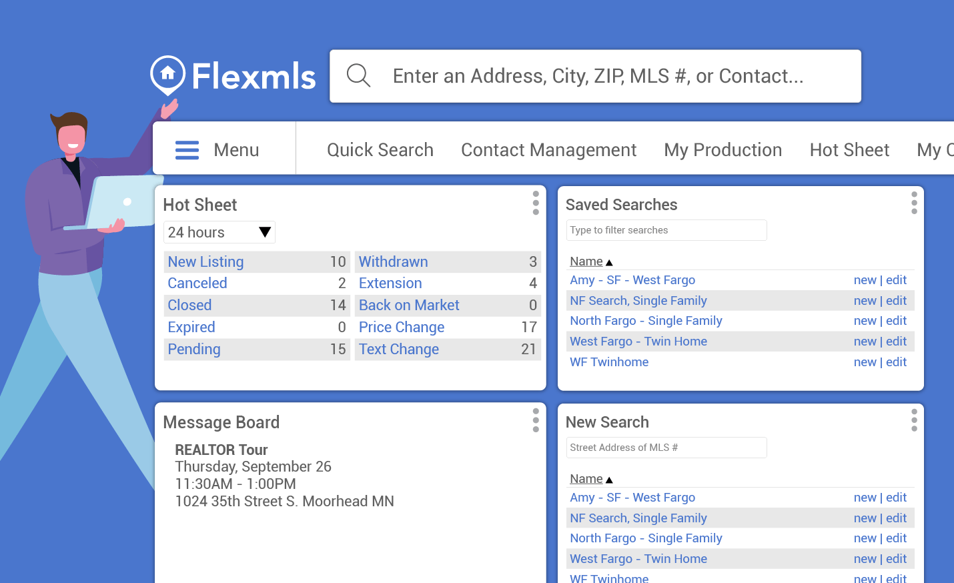Viewport: 954px width, 583px height.
Task: Open West Fargo - Twin Home in New Search panel
Action: click(638, 559)
